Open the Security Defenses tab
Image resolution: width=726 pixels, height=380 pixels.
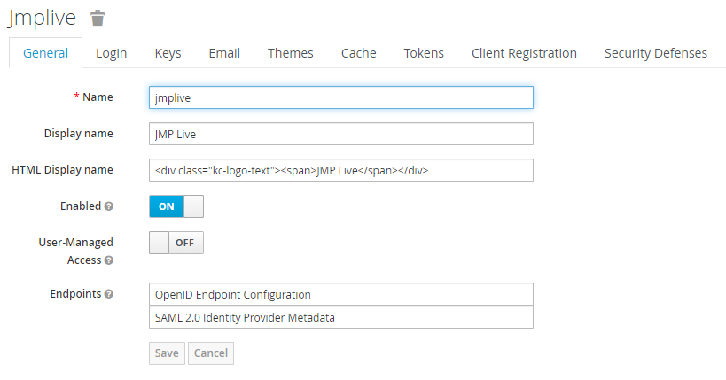click(x=655, y=53)
